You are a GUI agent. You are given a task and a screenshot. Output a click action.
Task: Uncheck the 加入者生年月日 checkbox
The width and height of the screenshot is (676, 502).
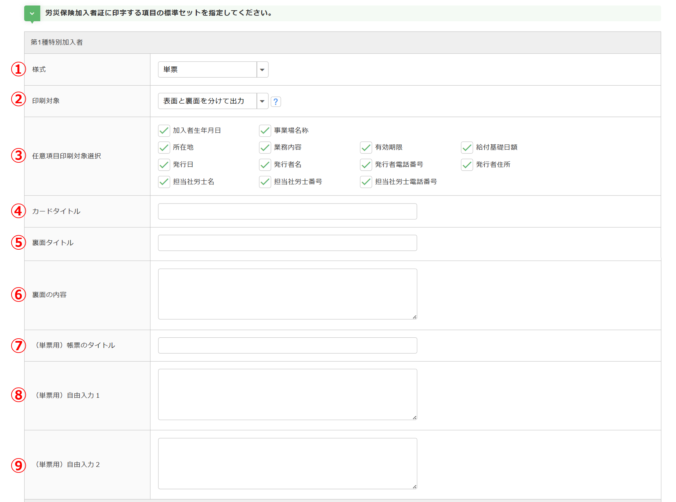point(164,130)
